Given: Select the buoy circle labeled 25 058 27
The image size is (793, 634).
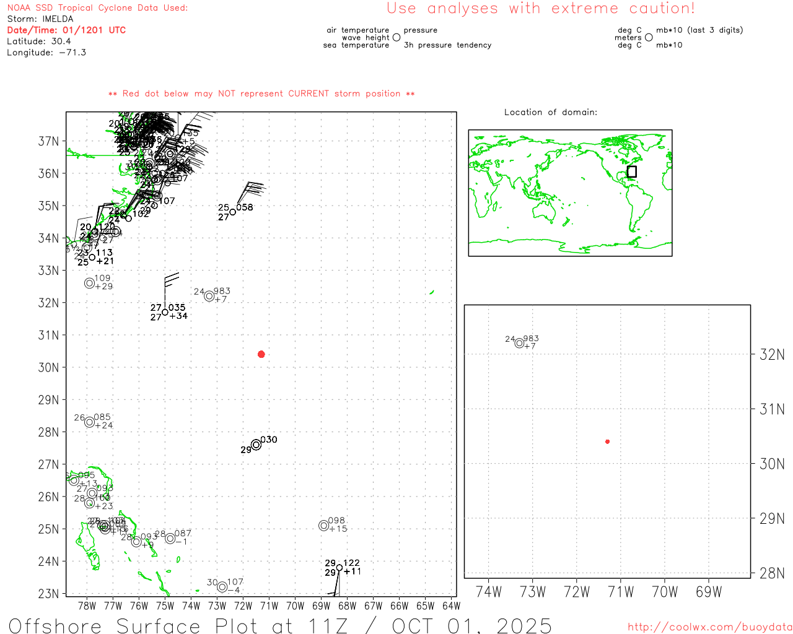Looking at the screenshot, I should (233, 212).
